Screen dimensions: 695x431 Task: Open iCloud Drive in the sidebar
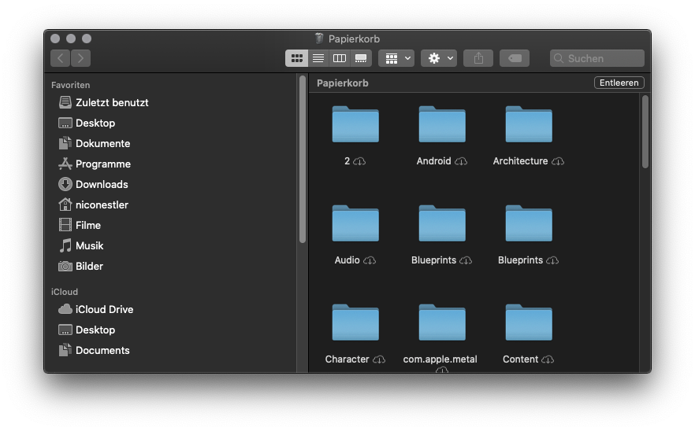point(104,309)
